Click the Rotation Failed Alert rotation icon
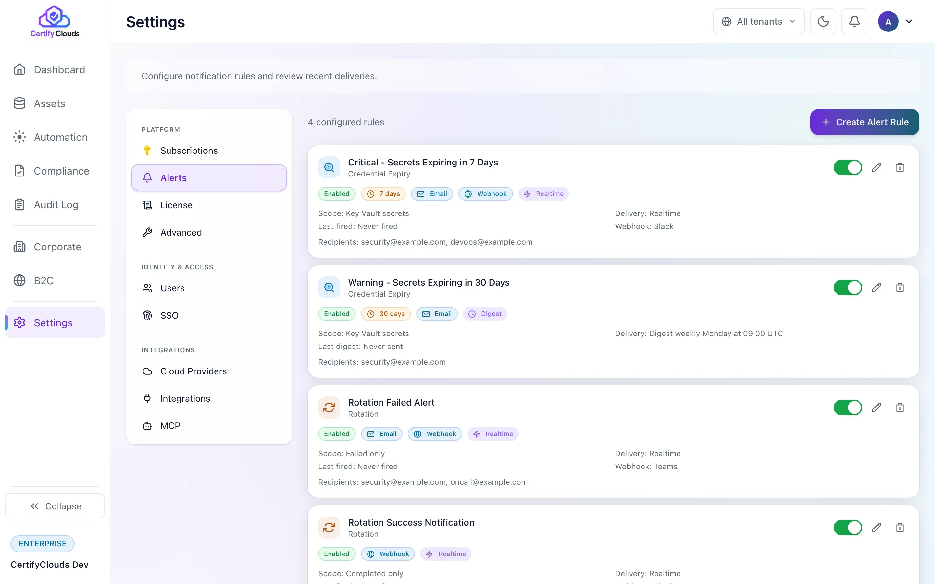Screen dimensions: 935x584 pos(329,408)
